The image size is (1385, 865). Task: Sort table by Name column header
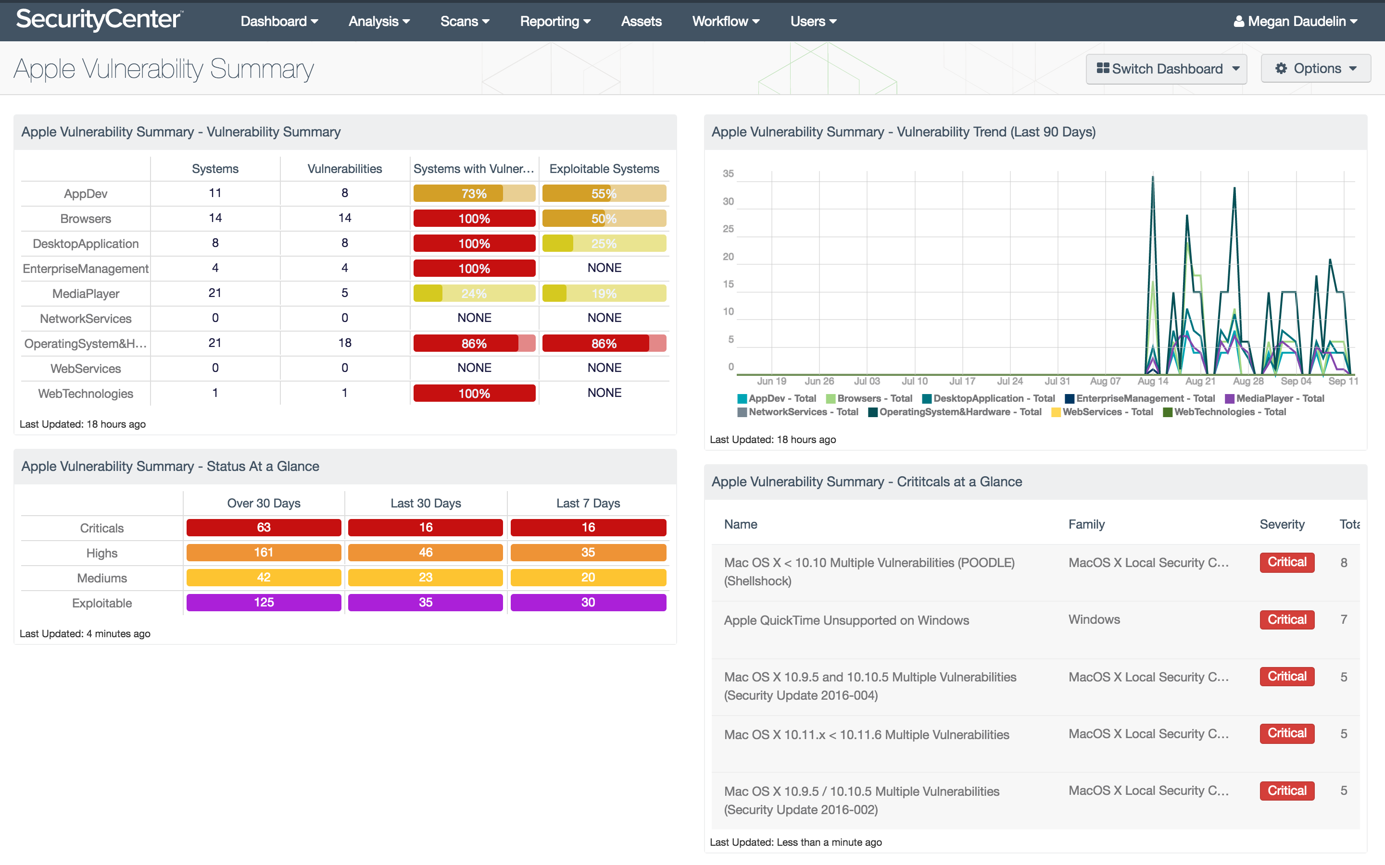click(741, 525)
